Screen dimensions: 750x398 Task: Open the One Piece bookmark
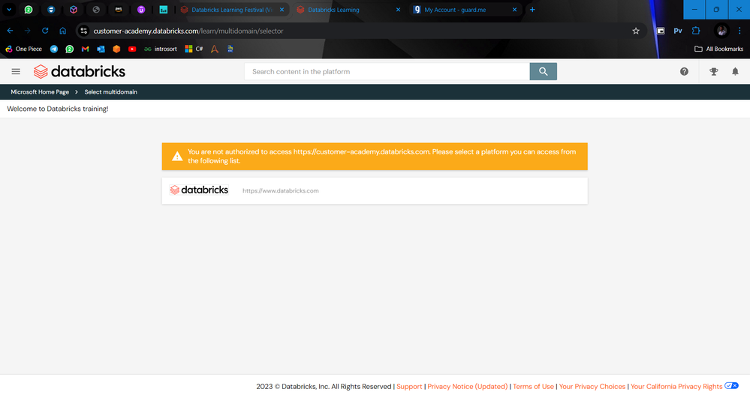(23, 49)
